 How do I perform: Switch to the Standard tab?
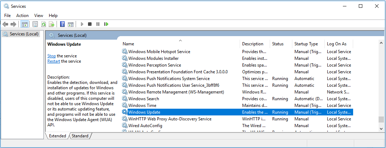80,136
